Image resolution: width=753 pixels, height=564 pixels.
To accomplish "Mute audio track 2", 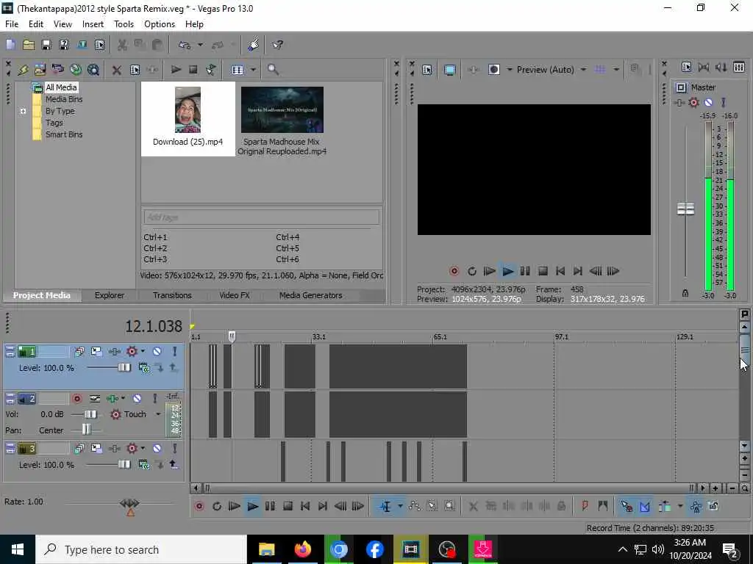I will tap(137, 399).
